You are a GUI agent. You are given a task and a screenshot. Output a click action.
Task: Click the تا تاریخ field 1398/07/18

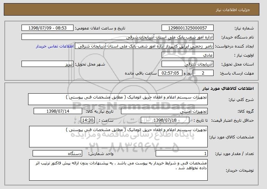click(165, 120)
